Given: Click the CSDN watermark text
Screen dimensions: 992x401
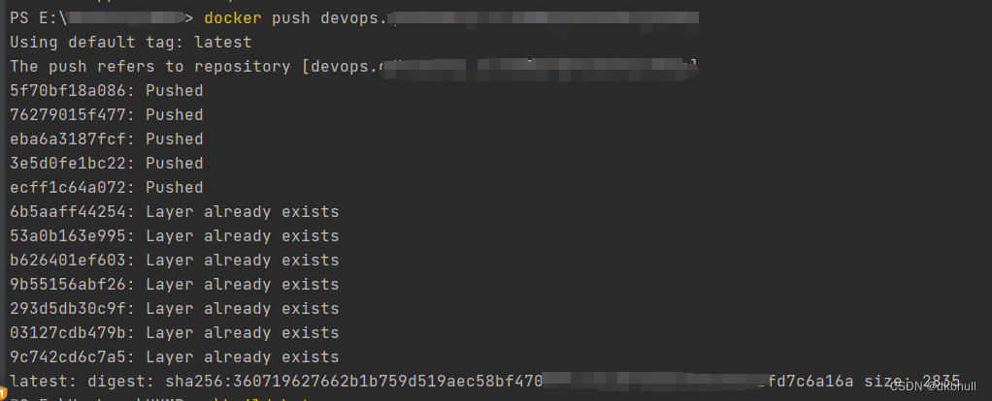Looking at the screenshot, I should point(933,386).
